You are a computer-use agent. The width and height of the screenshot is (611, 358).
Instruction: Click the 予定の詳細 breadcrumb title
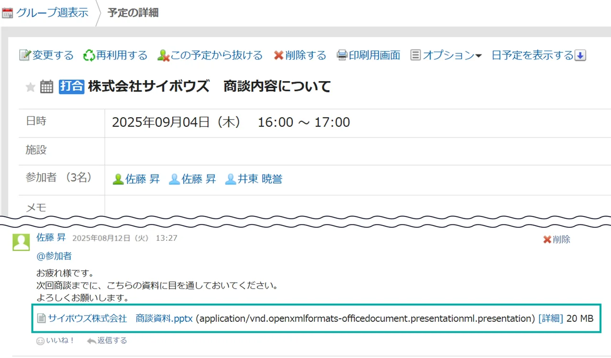coord(133,13)
